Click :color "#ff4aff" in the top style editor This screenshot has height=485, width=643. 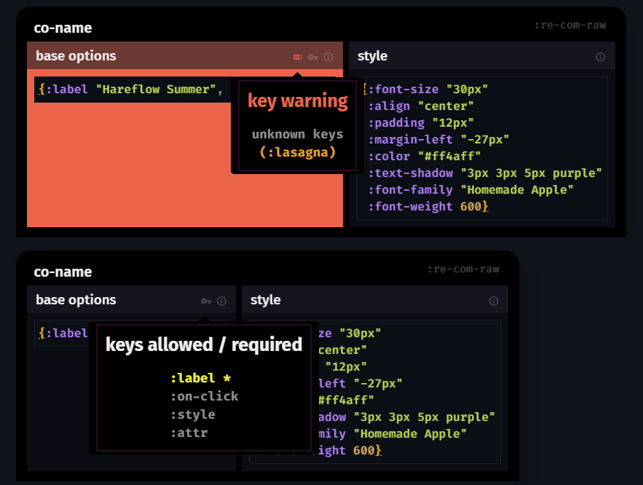[425, 156]
